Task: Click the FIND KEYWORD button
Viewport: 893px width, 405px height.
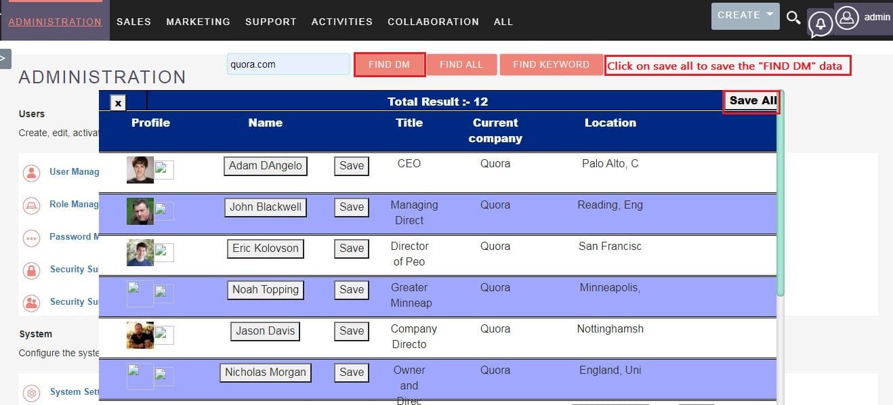Action: pyautogui.click(x=551, y=64)
